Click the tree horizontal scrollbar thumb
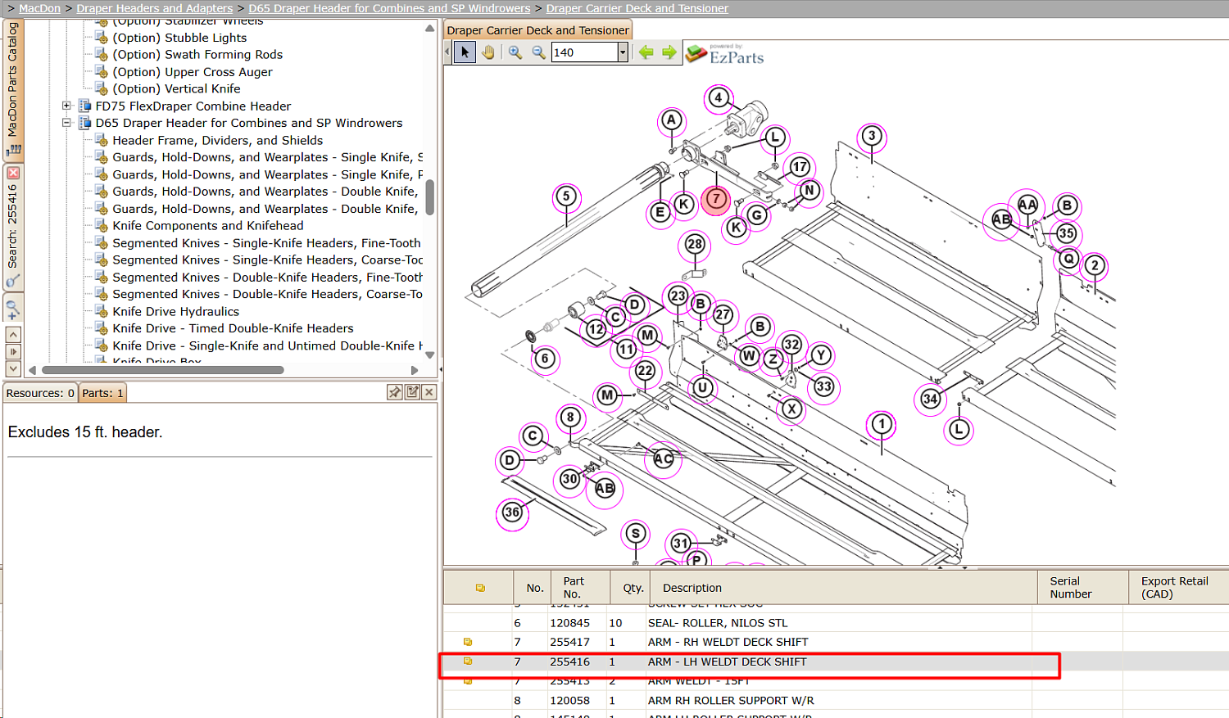 click(162, 370)
